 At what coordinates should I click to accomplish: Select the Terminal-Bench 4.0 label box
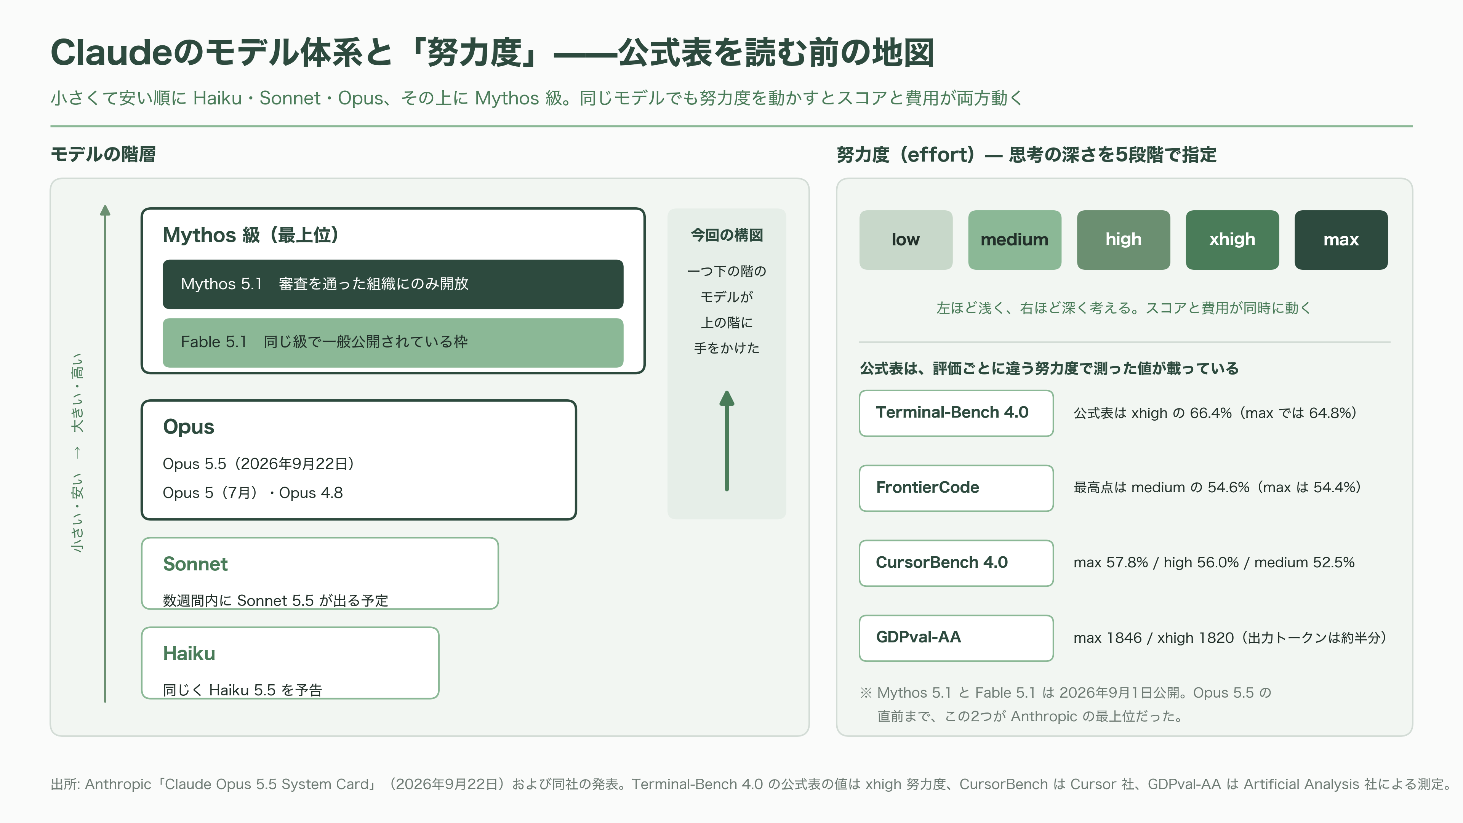(x=956, y=413)
